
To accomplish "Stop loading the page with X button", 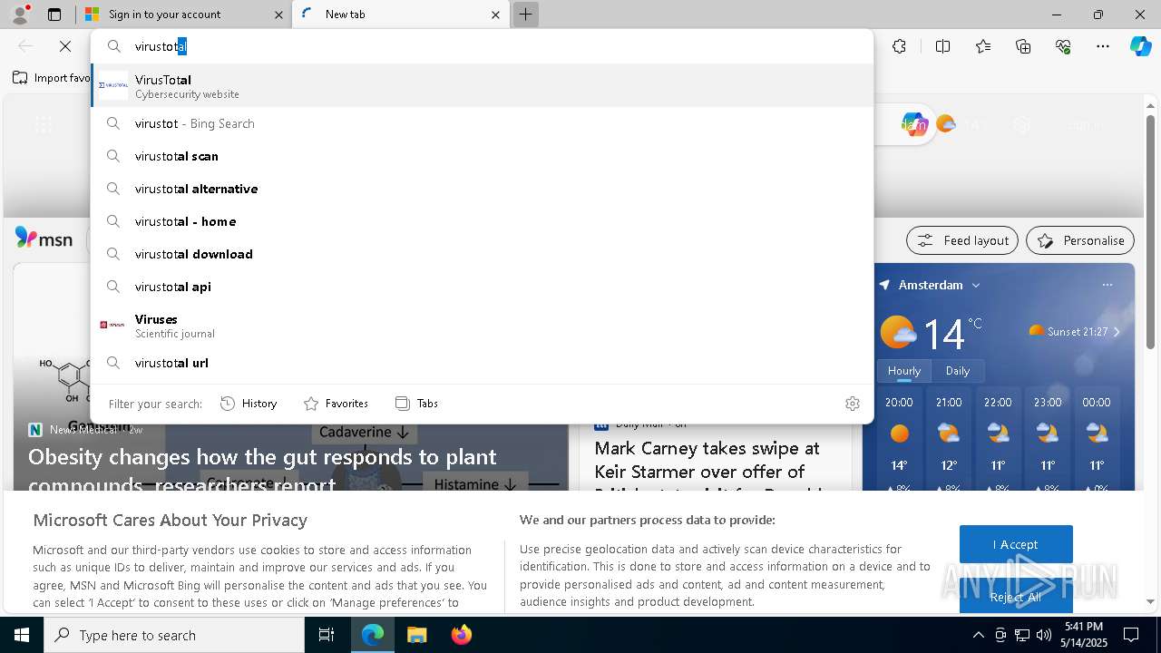I will [65, 46].
